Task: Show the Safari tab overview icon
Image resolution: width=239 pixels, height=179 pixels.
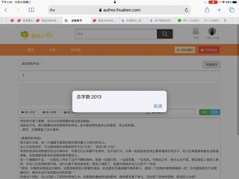Action: [x=231, y=10]
